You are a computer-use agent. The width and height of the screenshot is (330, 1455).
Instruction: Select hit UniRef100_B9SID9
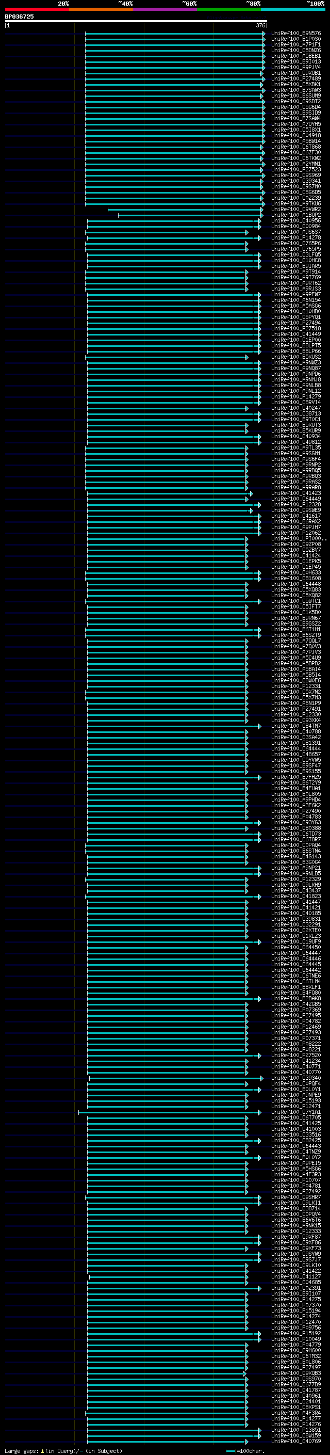(296, 113)
